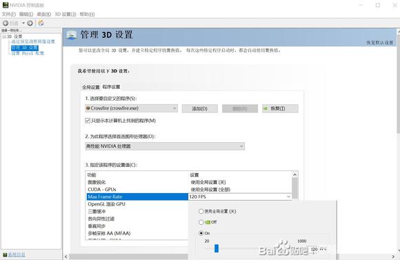Choose the On radio option
Screen dimensions: 400x260
[201, 233]
